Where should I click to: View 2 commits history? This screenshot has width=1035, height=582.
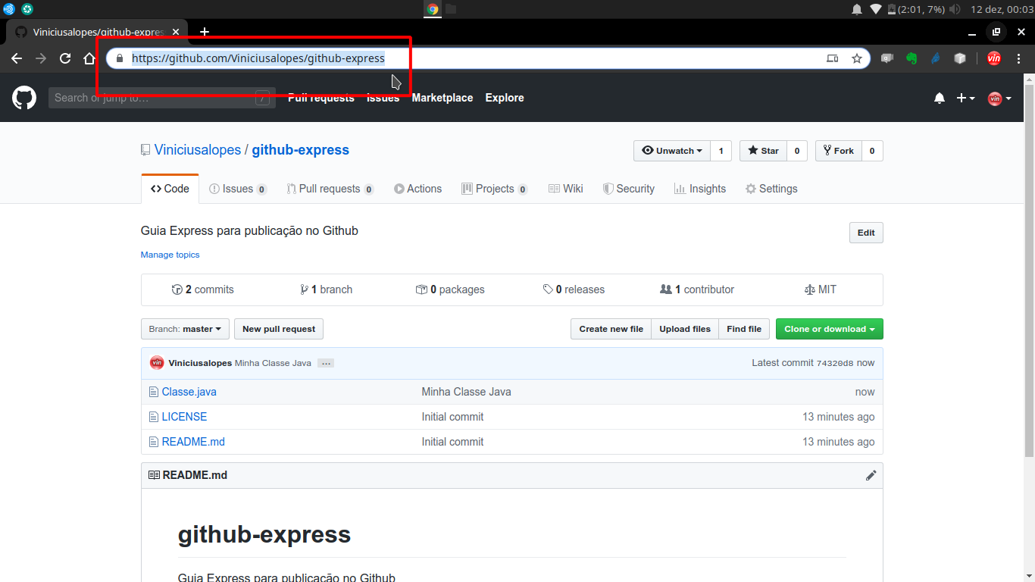(203, 289)
